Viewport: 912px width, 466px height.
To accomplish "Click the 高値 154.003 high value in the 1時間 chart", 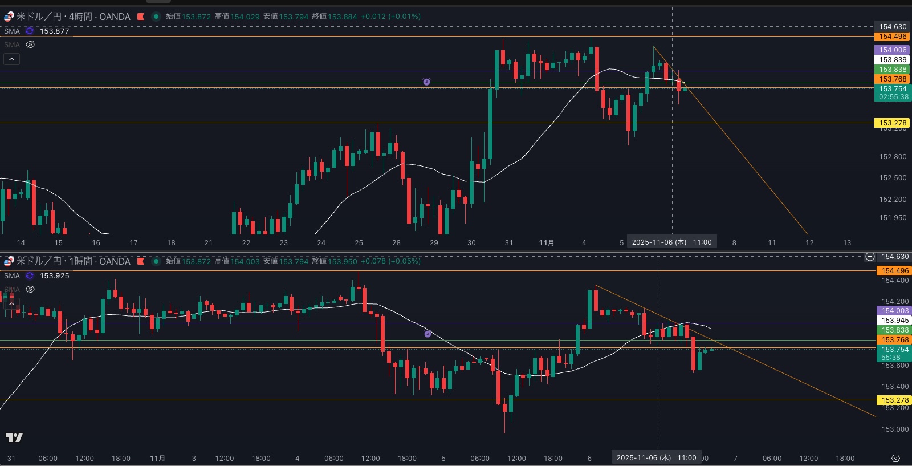I will pos(237,261).
